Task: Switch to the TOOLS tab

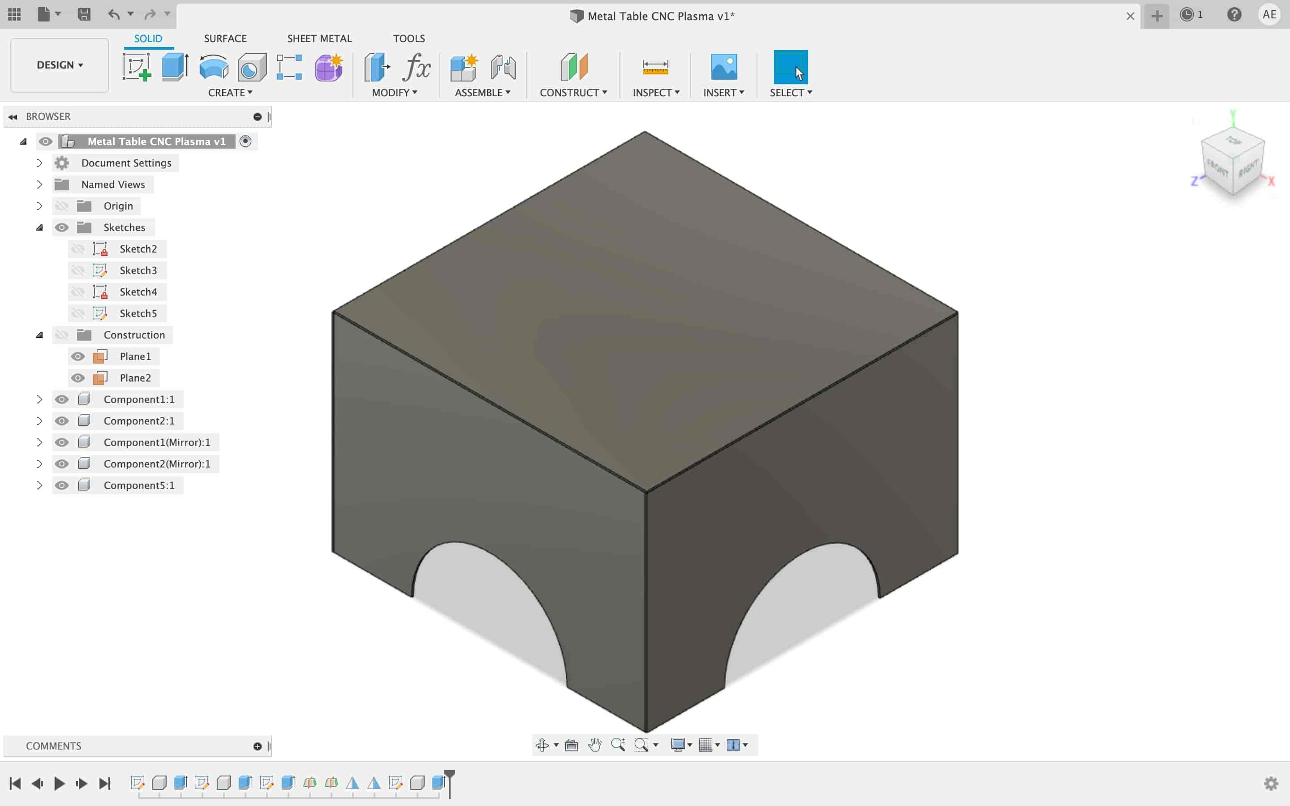Action: point(409,39)
